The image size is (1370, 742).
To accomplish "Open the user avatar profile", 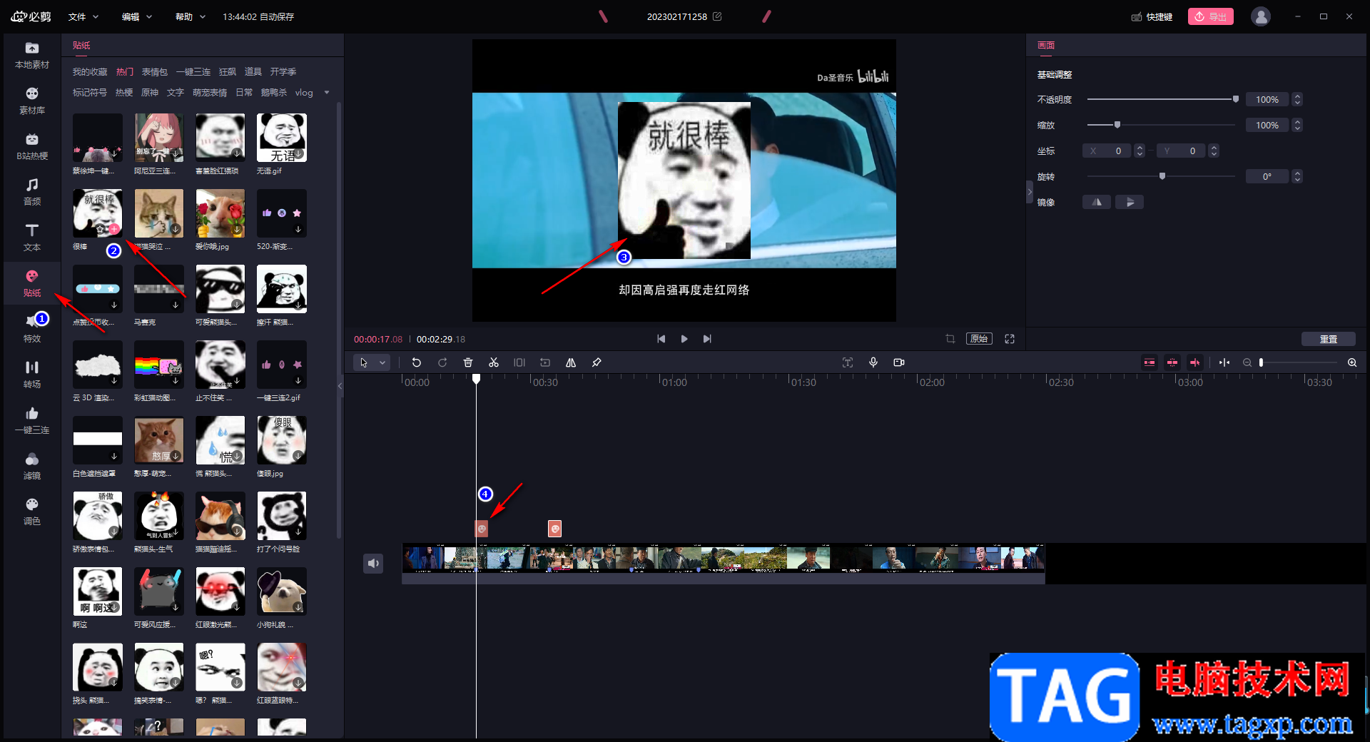I will coord(1261,16).
